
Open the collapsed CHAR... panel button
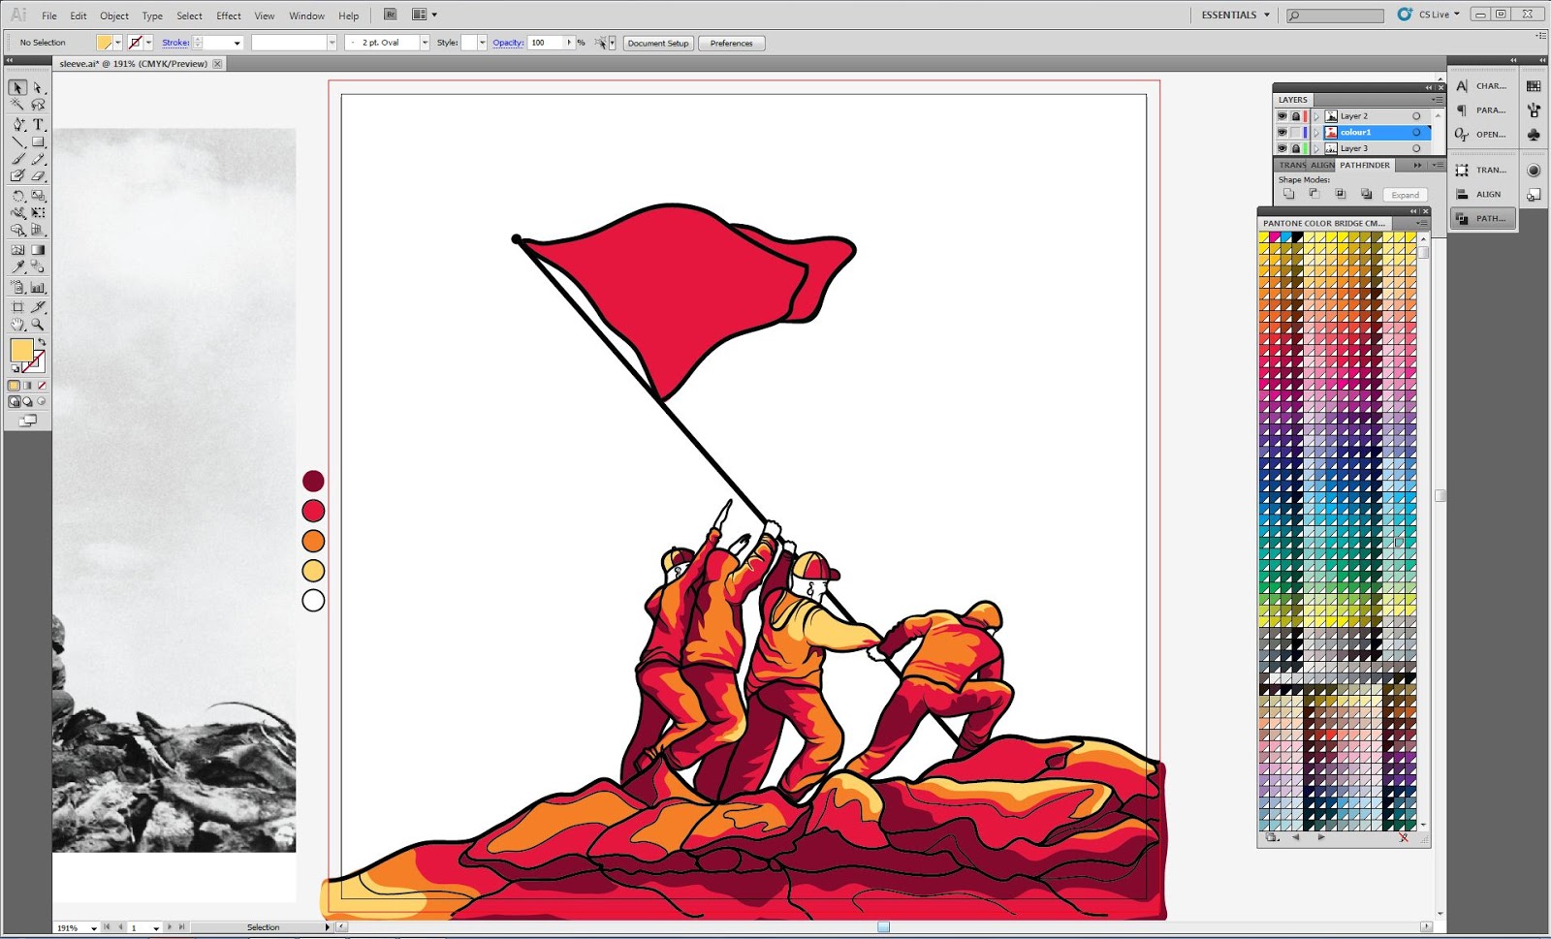coord(1482,86)
